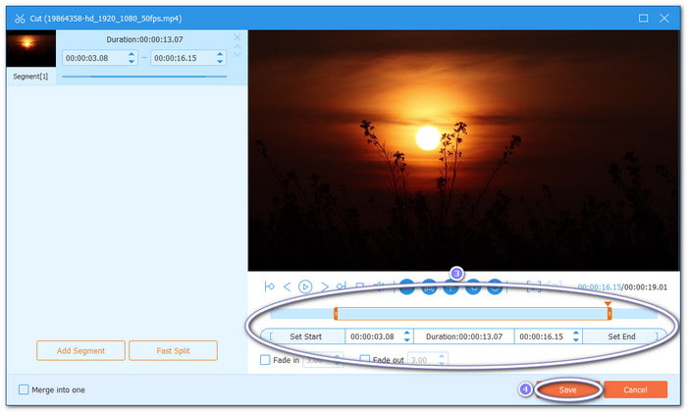Click the sunset video preview
Image resolution: width=687 pixels, height=412 pixels.
(464, 151)
